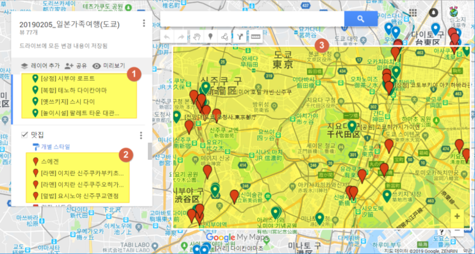Select the add marker tool

pos(210,36)
